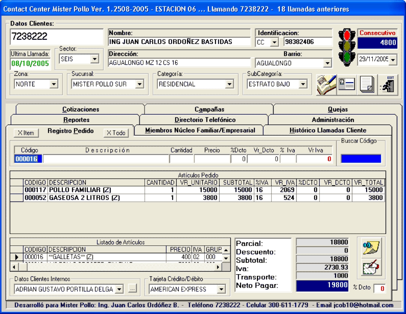
Task: Open the contact ID card icon
Action: click(x=346, y=85)
